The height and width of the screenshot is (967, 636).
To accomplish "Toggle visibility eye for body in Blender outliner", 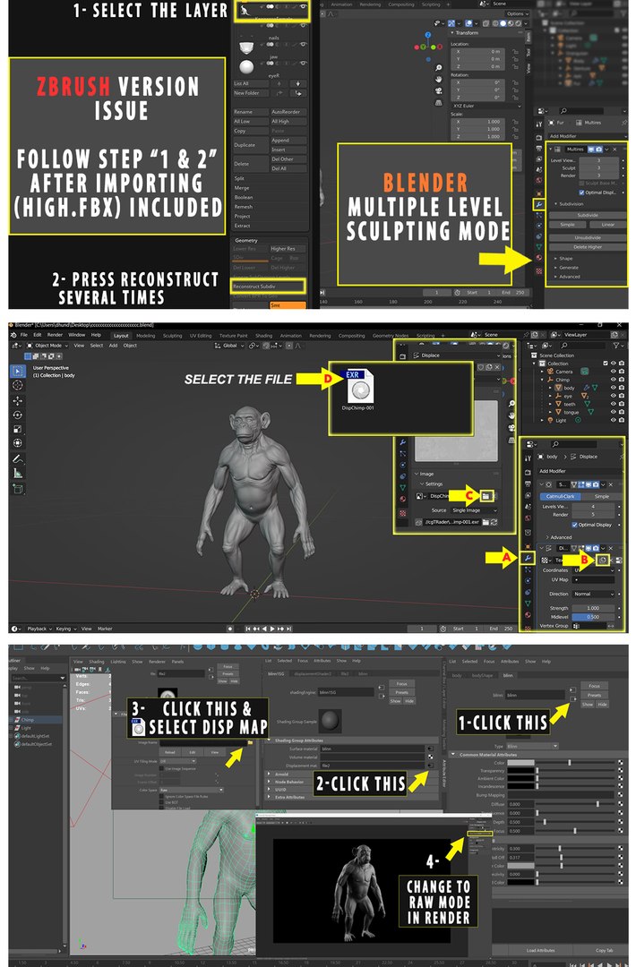I will (x=613, y=388).
